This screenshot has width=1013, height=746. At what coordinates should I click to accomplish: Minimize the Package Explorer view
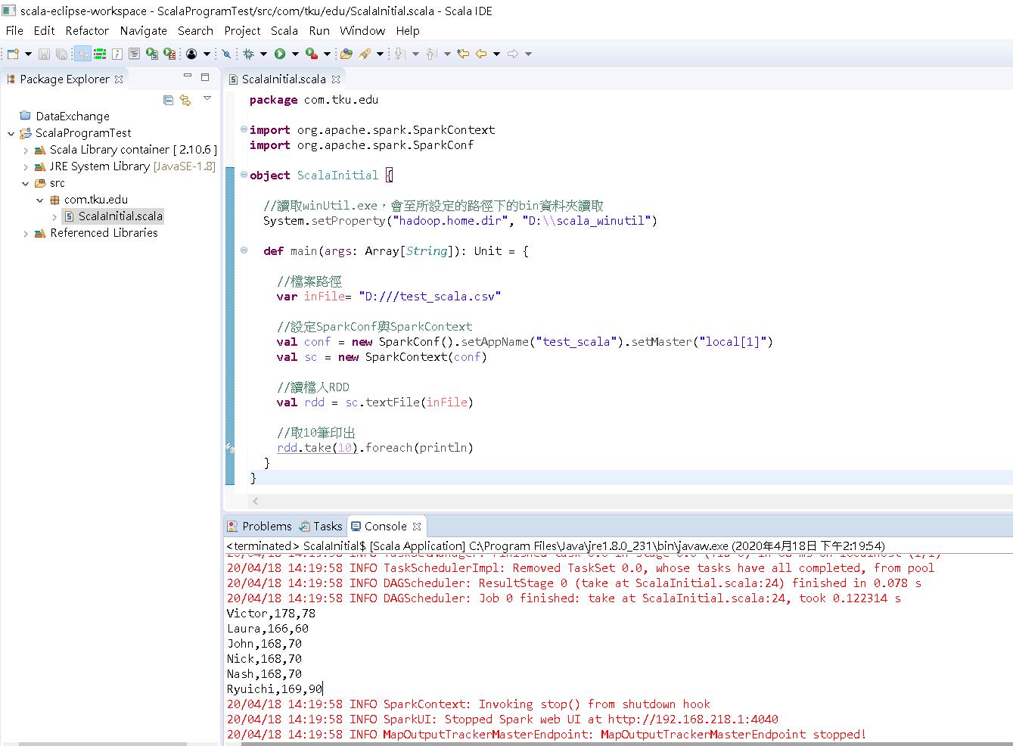click(188, 76)
